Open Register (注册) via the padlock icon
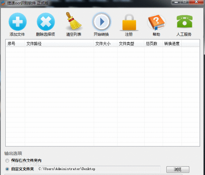This screenshot has width=205, height=175. [x=129, y=22]
